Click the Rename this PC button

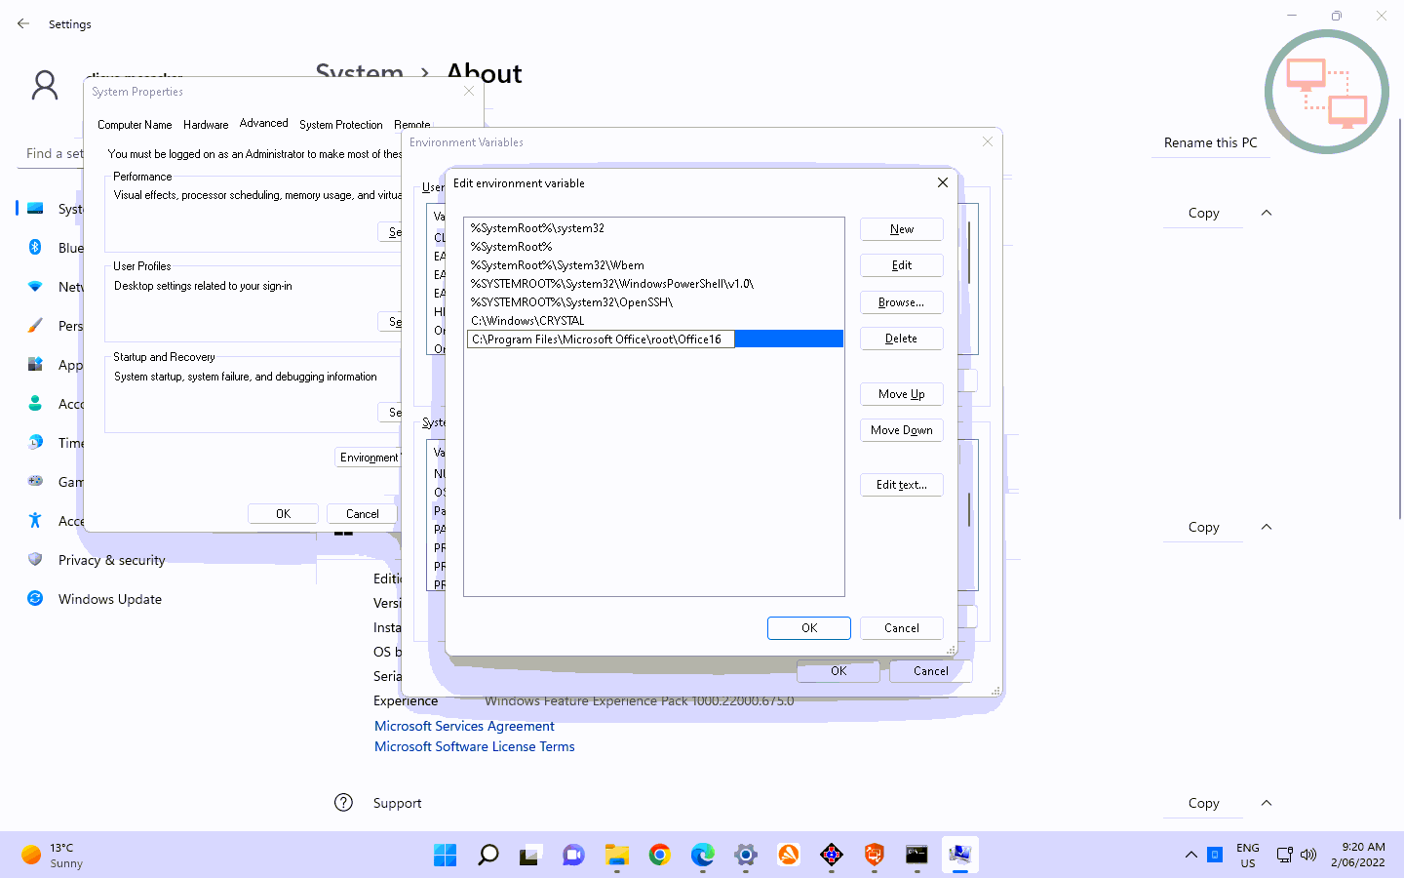[x=1210, y=142]
